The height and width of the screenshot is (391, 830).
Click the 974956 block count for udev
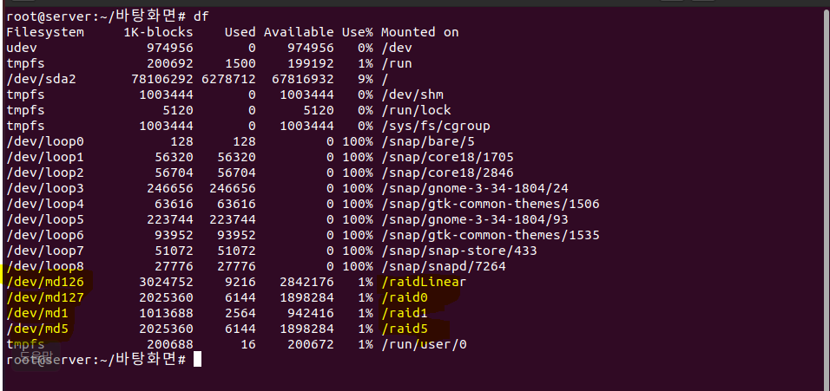point(170,48)
